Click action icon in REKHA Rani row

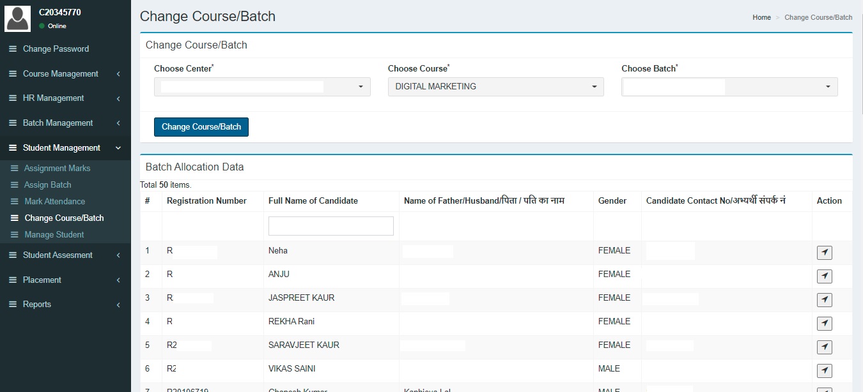click(x=824, y=324)
